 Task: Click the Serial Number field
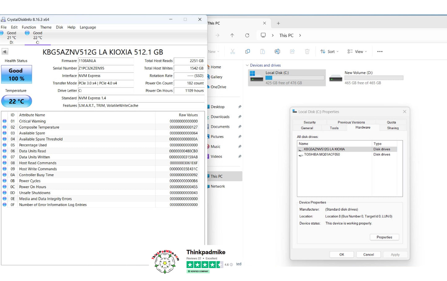tap(106, 68)
